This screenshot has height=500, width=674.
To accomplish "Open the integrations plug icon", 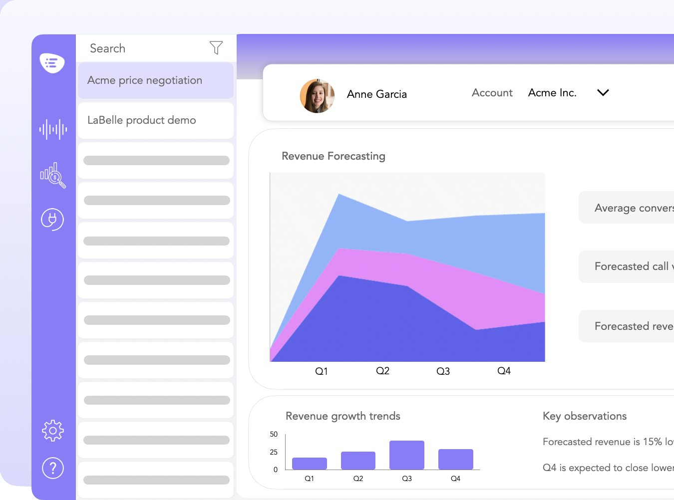I will point(52,220).
